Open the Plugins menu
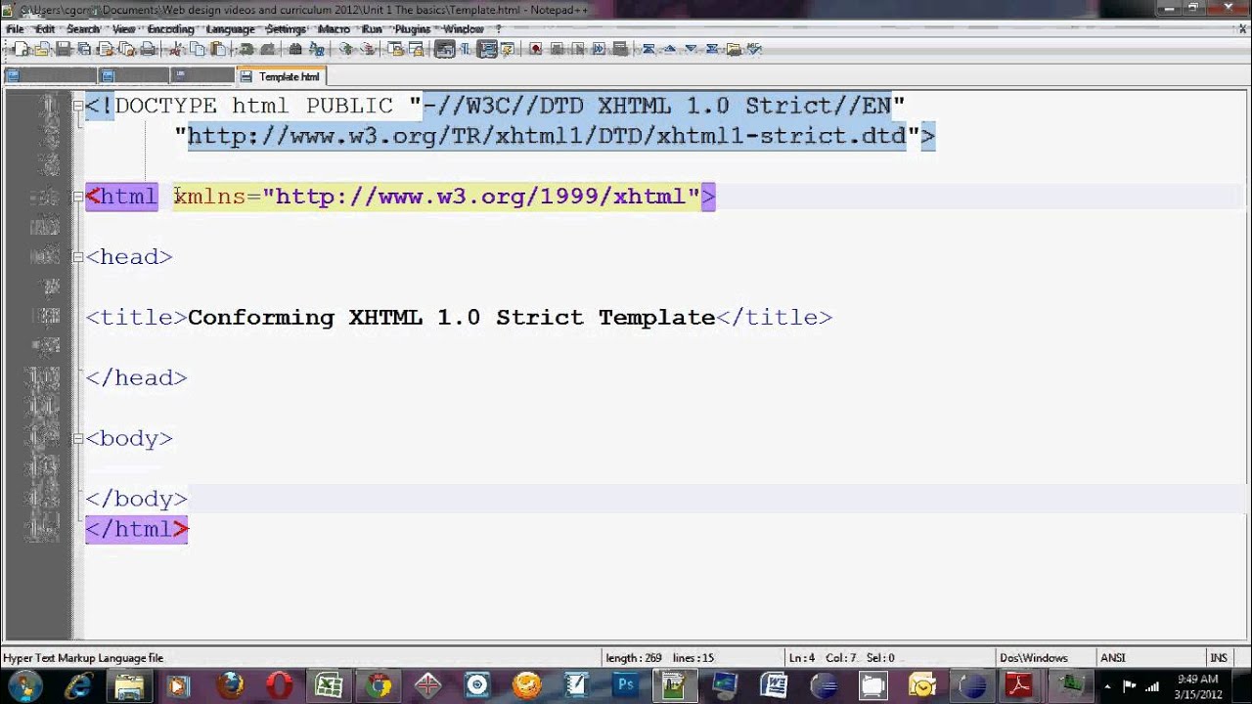 click(412, 29)
